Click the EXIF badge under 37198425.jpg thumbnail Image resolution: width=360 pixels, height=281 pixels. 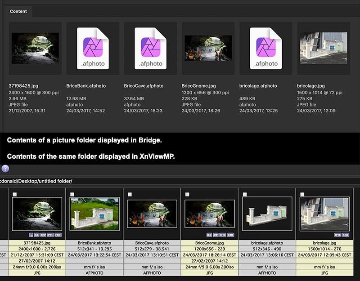pos(58,235)
